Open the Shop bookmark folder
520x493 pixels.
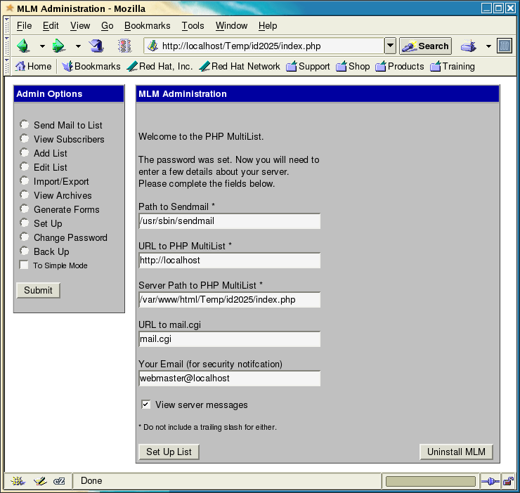click(353, 66)
